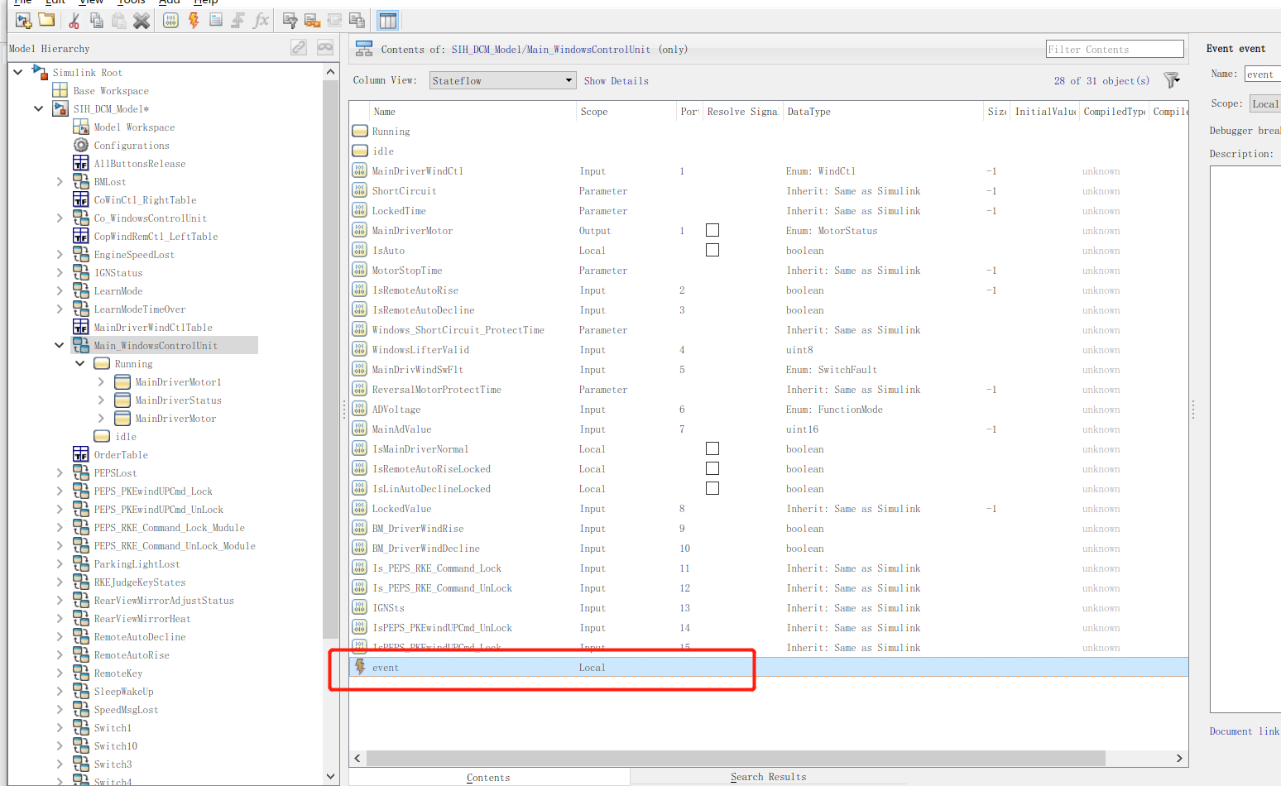Expand the MainDriverMotor1 node

point(101,381)
